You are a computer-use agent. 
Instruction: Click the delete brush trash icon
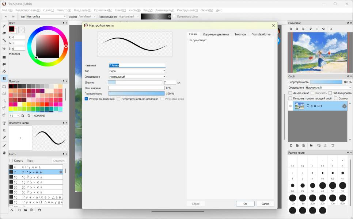pyautogui.click(x=39, y=210)
